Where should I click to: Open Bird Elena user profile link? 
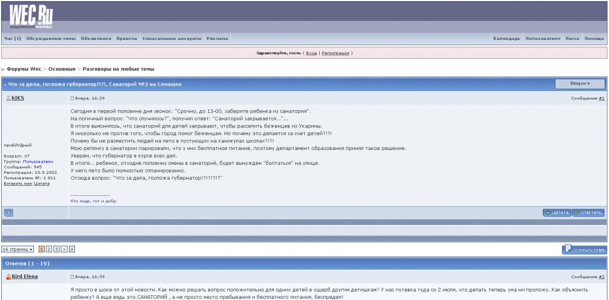[x=25, y=277]
